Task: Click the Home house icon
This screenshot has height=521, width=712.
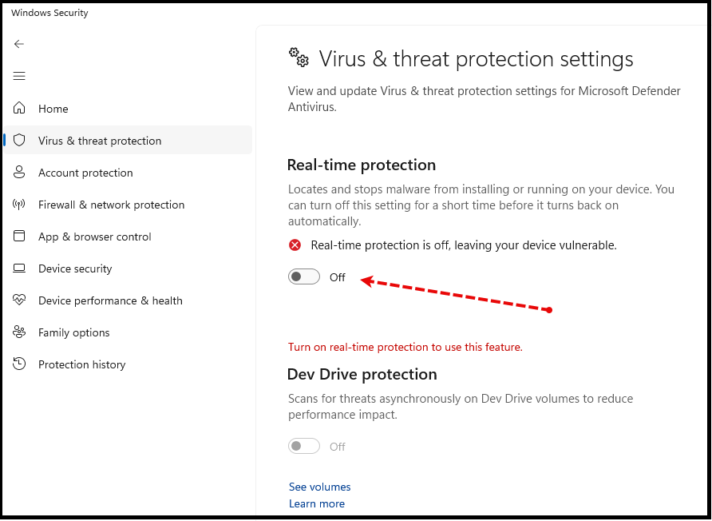Action: (19, 108)
